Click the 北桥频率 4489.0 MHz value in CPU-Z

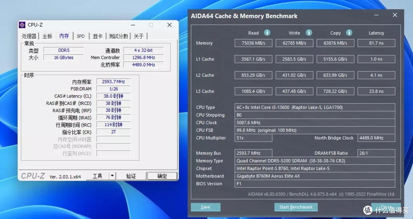coord(143,65)
